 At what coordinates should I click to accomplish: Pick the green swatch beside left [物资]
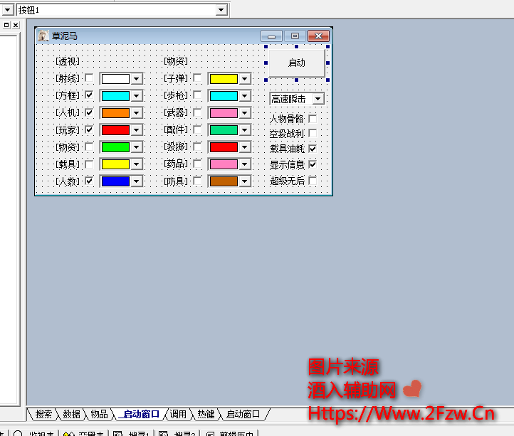(115, 147)
